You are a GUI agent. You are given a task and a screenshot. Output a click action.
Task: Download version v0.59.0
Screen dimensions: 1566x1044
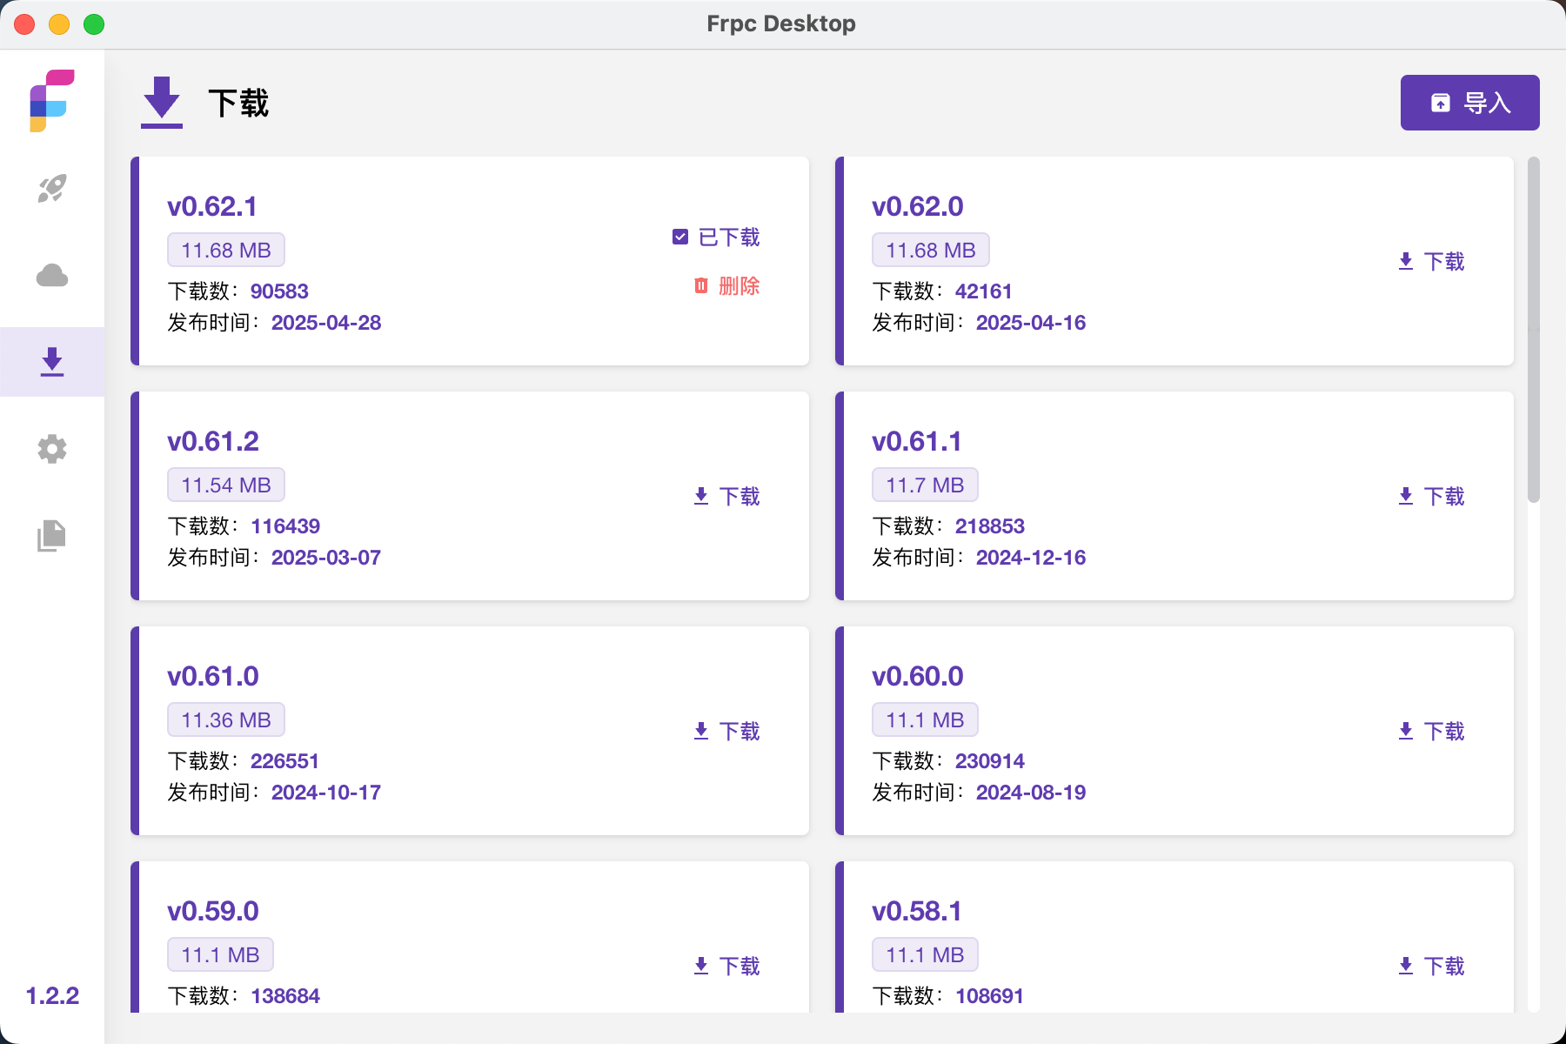coord(726,967)
